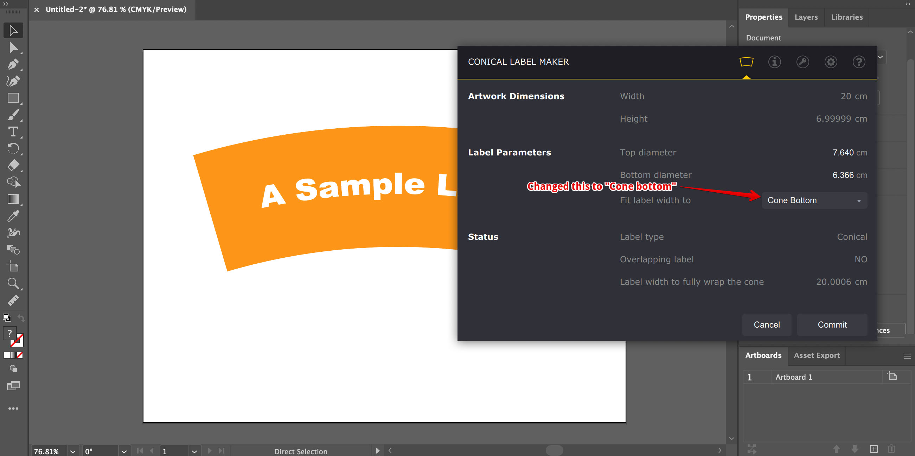Click the info icon in Conical Label Maker

coord(775,62)
